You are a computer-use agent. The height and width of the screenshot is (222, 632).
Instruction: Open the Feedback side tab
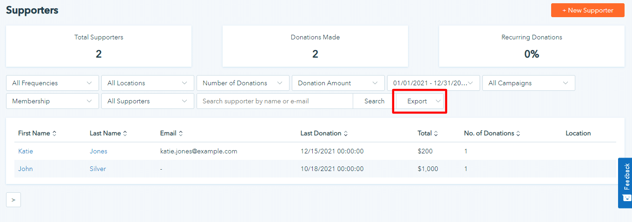(x=625, y=183)
